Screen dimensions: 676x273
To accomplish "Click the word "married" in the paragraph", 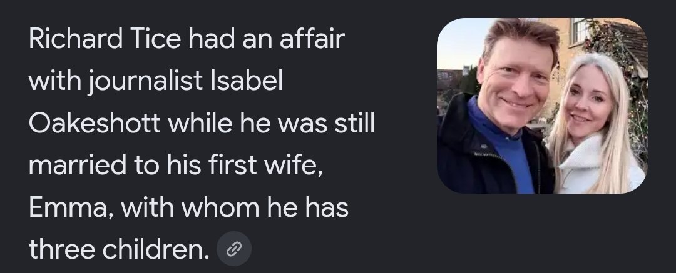I will [x=78, y=166].
